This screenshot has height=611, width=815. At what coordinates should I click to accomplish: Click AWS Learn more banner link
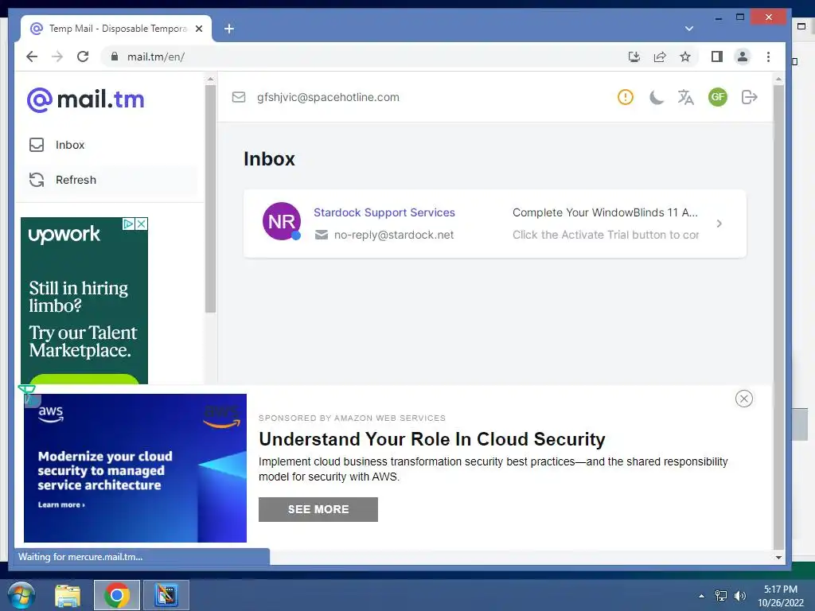(x=61, y=504)
